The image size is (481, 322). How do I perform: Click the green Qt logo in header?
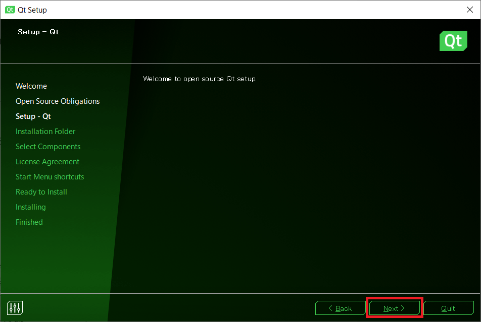coord(453,41)
